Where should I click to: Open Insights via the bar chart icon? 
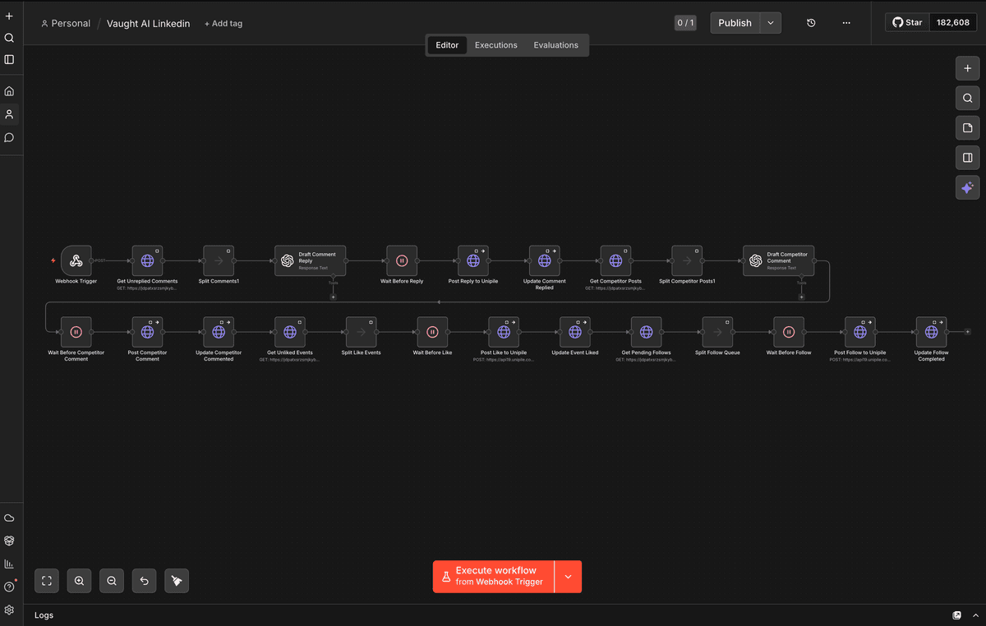tap(9, 564)
